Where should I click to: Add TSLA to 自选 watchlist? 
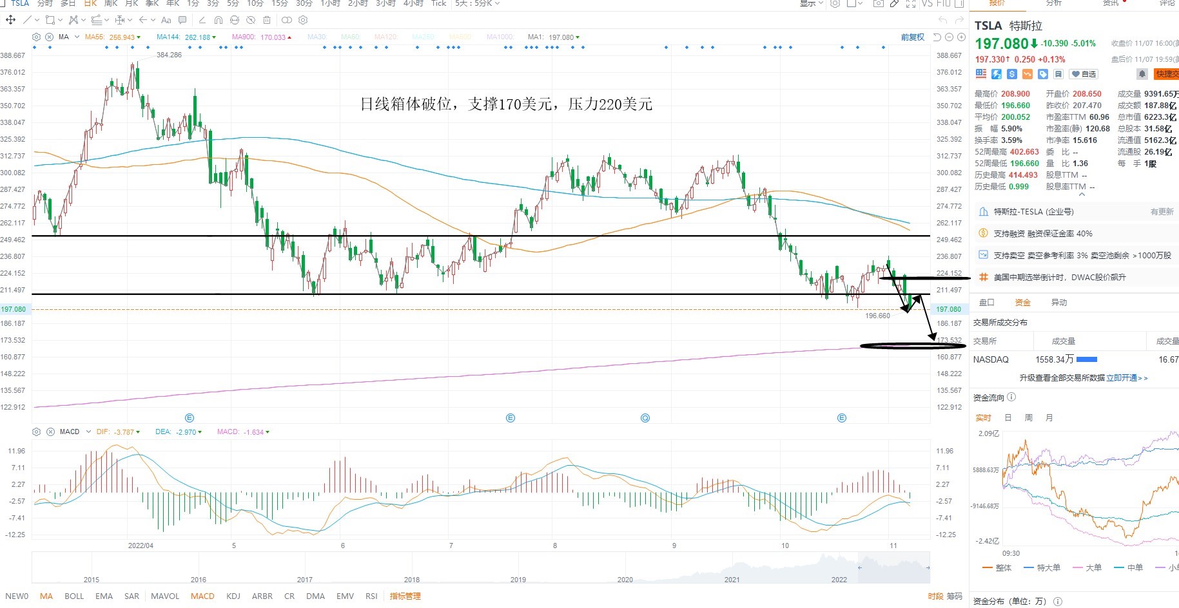(x=1084, y=74)
